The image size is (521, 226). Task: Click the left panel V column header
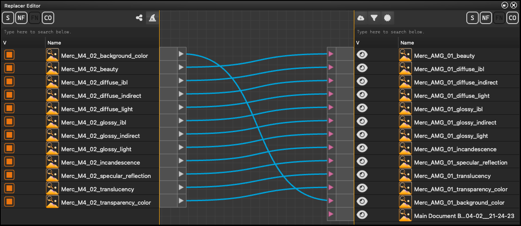click(x=23, y=43)
